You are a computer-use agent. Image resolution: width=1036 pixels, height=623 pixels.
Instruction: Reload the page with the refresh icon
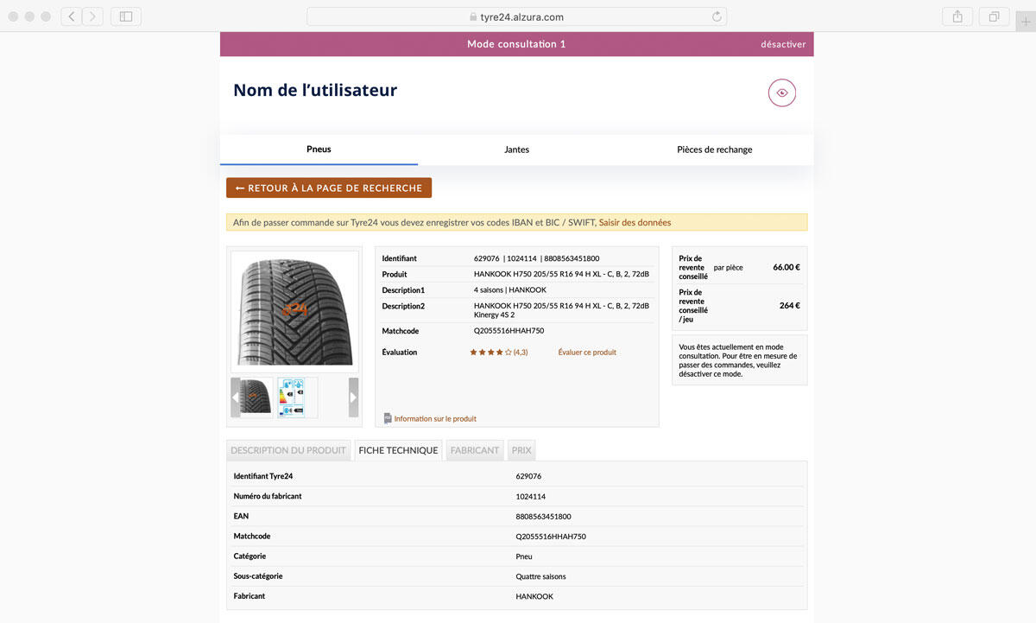pos(717,16)
